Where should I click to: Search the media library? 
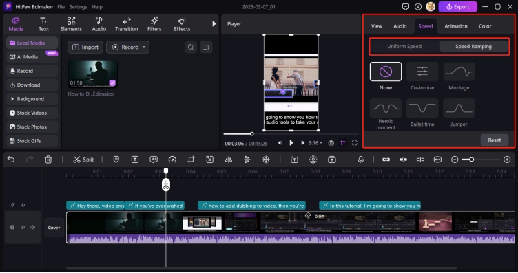(191, 47)
